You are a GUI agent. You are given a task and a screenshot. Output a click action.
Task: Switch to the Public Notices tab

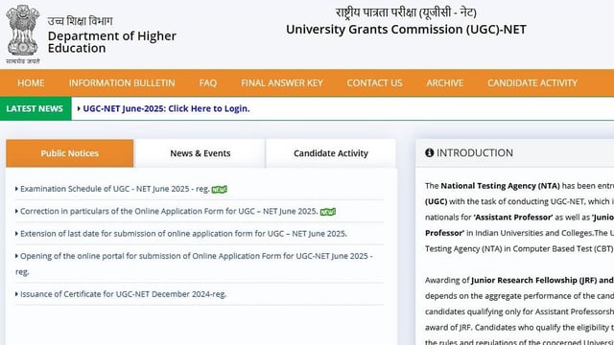point(70,153)
